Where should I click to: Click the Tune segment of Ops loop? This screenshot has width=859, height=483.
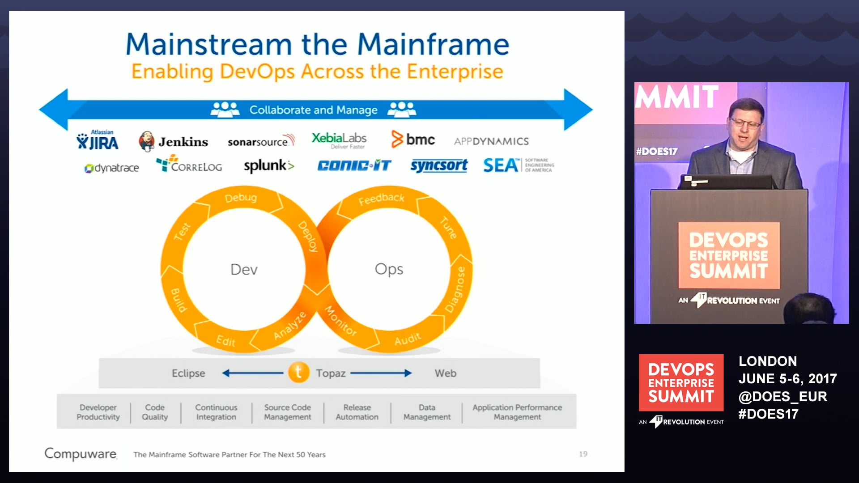(448, 228)
